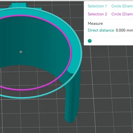Click Selection 1 Circle diameter text
The height and width of the screenshot is (133, 133).
coord(122,6)
